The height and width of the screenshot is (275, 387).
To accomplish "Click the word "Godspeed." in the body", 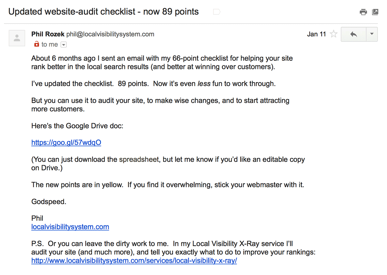I will coord(49,202).
